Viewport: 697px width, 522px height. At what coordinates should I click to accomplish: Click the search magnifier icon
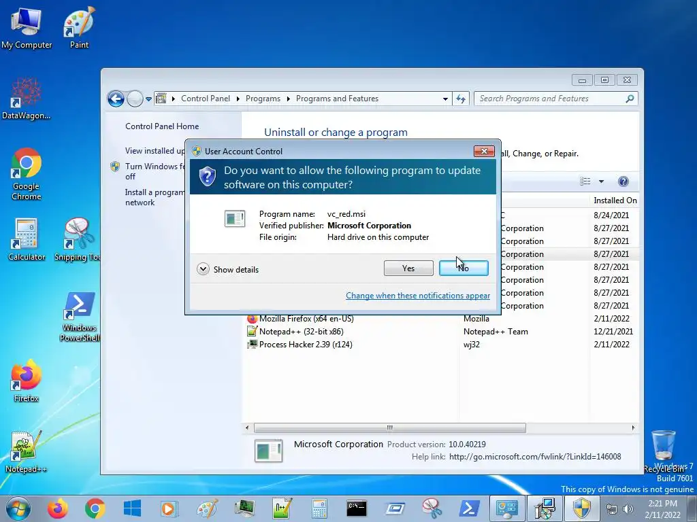(x=630, y=99)
